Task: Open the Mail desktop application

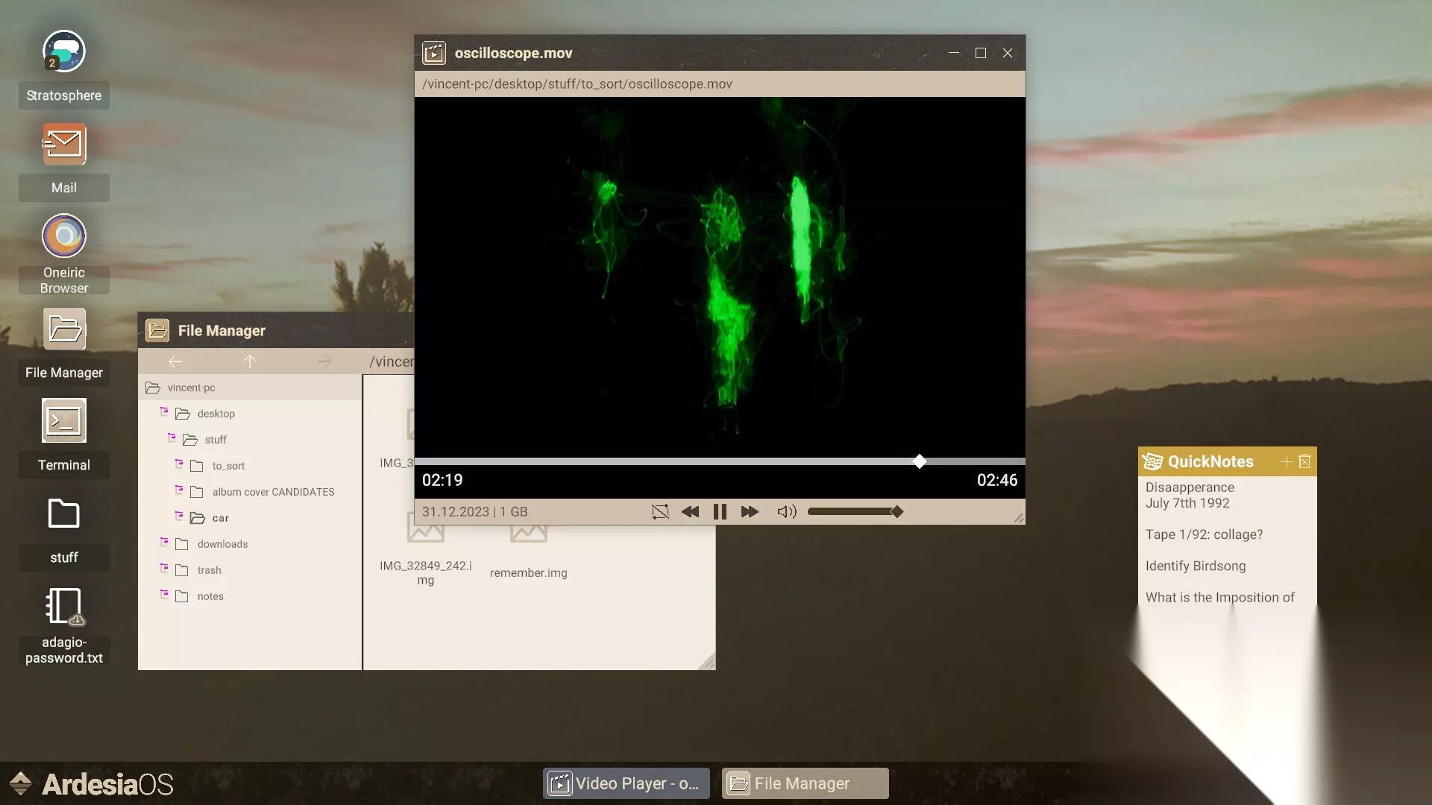Action: (x=64, y=144)
